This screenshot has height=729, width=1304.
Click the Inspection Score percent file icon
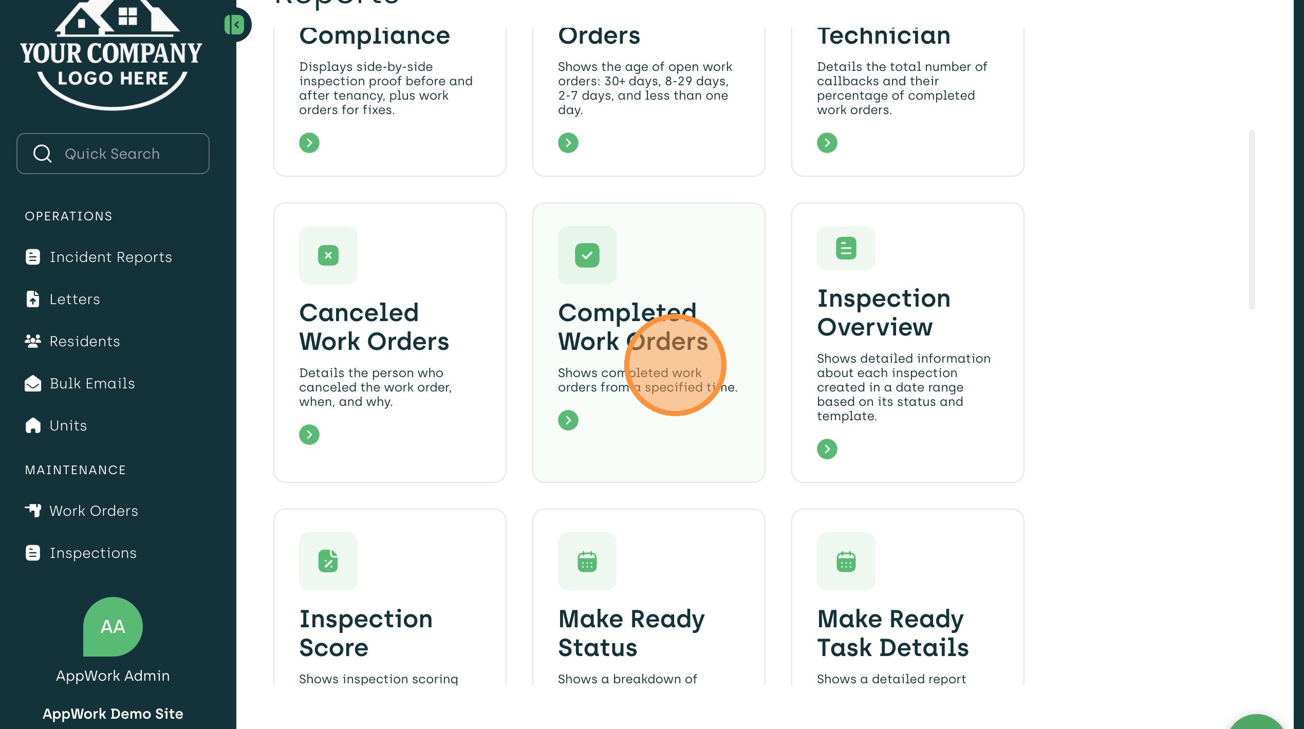coord(328,561)
